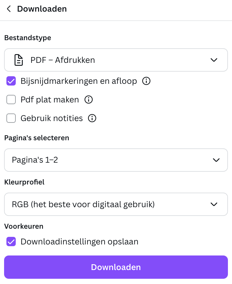This screenshot has width=232, height=284.
Task: Click the PDF document icon
Action: (x=18, y=60)
